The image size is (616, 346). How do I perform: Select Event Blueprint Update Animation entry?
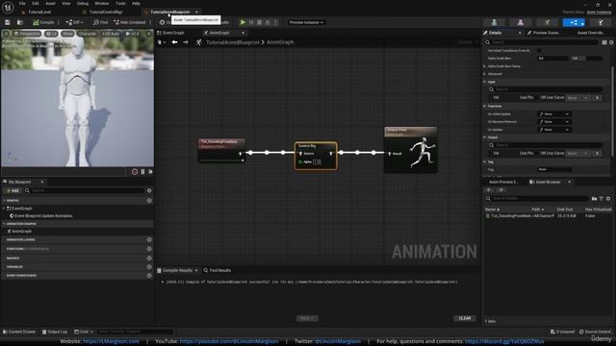[x=43, y=215]
